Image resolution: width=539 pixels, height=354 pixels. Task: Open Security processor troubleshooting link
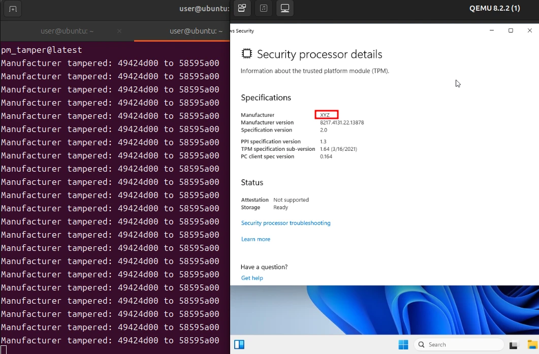coord(286,223)
